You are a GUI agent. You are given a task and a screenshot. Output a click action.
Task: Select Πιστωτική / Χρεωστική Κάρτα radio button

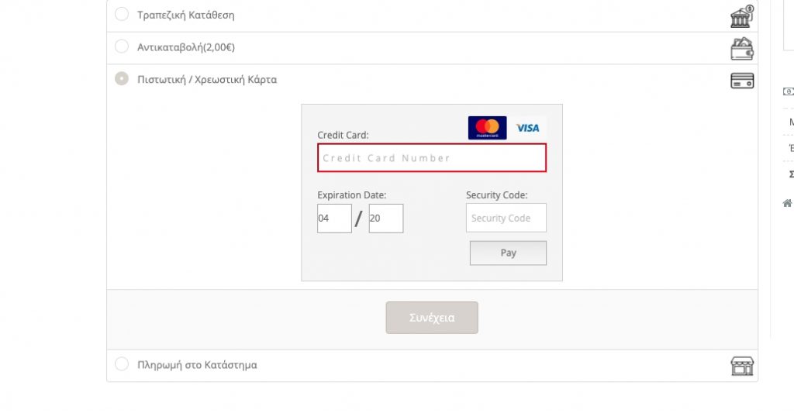click(122, 78)
